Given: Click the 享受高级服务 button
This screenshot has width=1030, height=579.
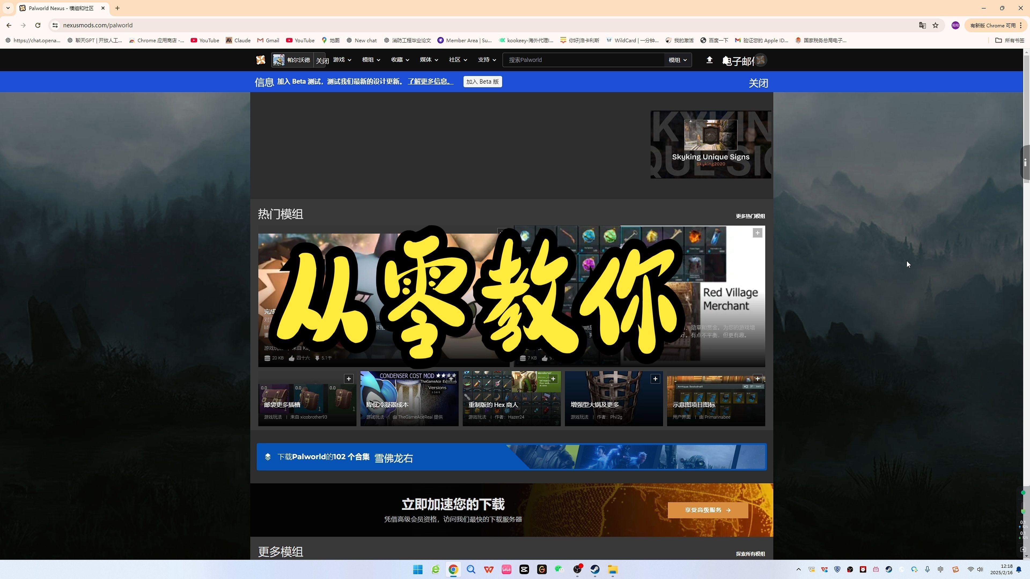Looking at the screenshot, I should pos(708,510).
